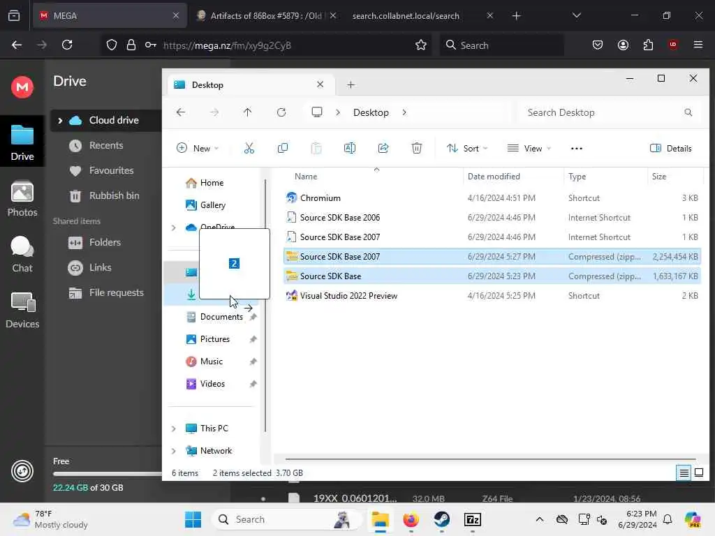Open the uBlock Origin extension icon
The height and width of the screenshot is (536, 715).
tap(673, 45)
